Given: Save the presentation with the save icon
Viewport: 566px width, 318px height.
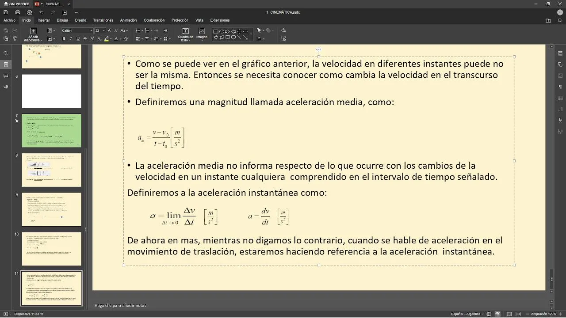Looking at the screenshot, I should point(6,12).
